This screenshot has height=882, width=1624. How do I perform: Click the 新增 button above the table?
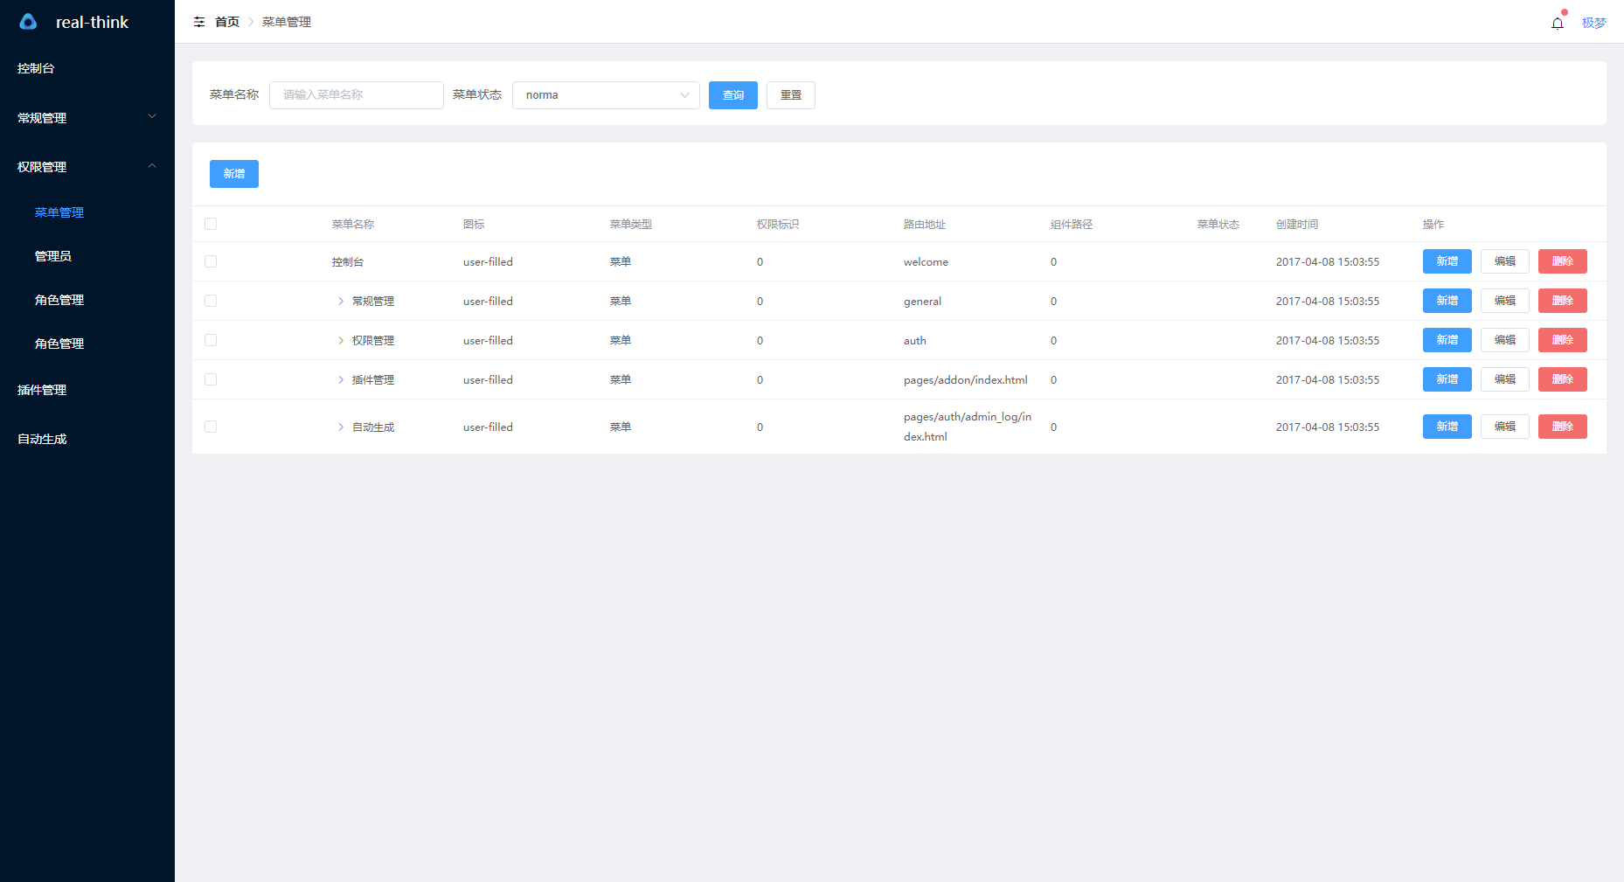(x=234, y=174)
